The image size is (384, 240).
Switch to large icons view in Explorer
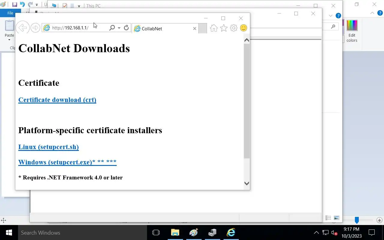tap(337, 218)
